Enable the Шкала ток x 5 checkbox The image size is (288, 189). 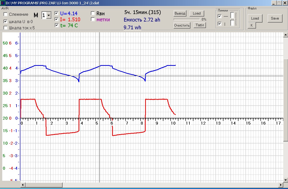click(6, 28)
